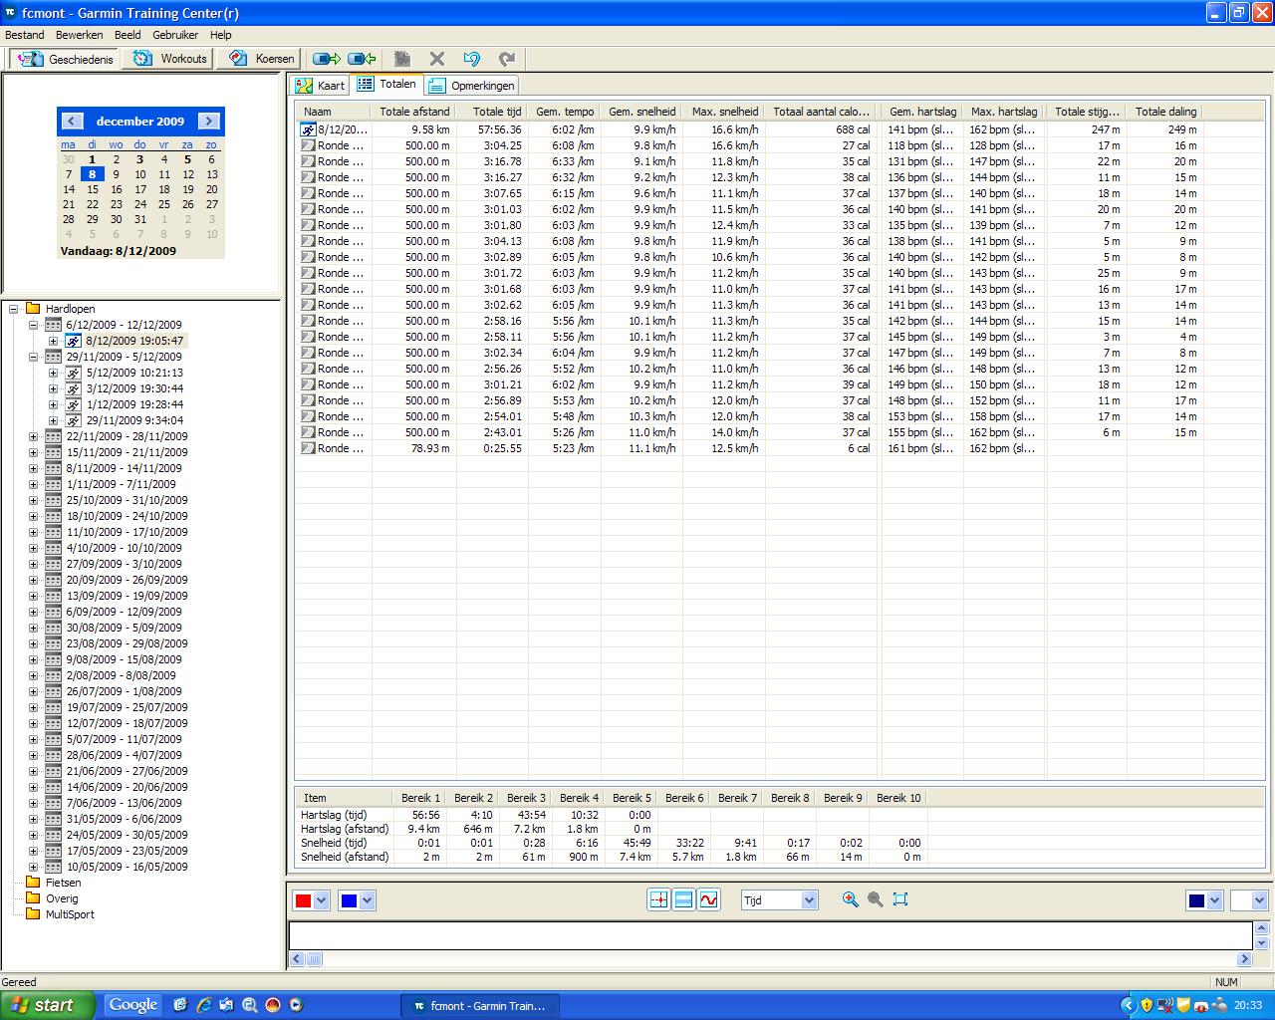The image size is (1275, 1020).
Task: Open the dark navy color dropdown arrow
Action: [x=1214, y=900]
